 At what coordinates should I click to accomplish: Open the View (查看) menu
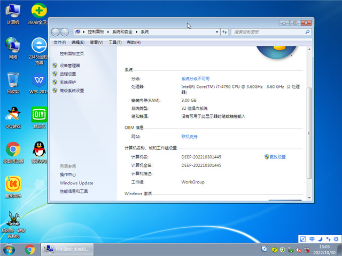click(97, 42)
